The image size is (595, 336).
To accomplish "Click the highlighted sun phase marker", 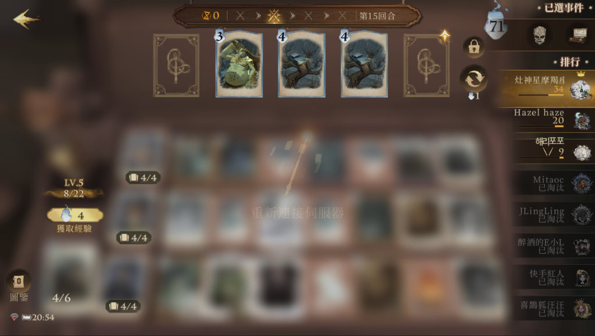I will (x=274, y=16).
